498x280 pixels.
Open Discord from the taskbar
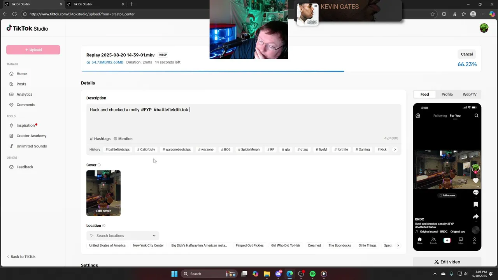click(x=279, y=274)
